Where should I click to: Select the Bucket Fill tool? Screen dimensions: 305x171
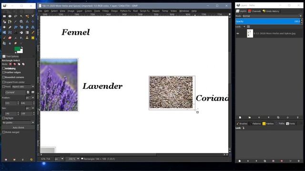point(21,32)
